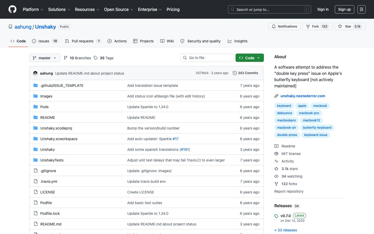Expand the Resources menu
The image size is (374, 234).
[x=87, y=9]
